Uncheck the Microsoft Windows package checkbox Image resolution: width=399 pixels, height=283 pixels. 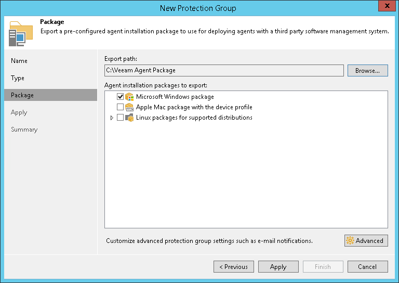121,97
